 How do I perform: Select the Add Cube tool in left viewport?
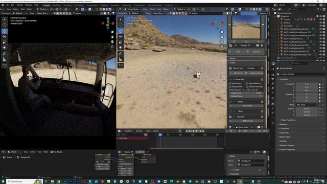(5, 66)
